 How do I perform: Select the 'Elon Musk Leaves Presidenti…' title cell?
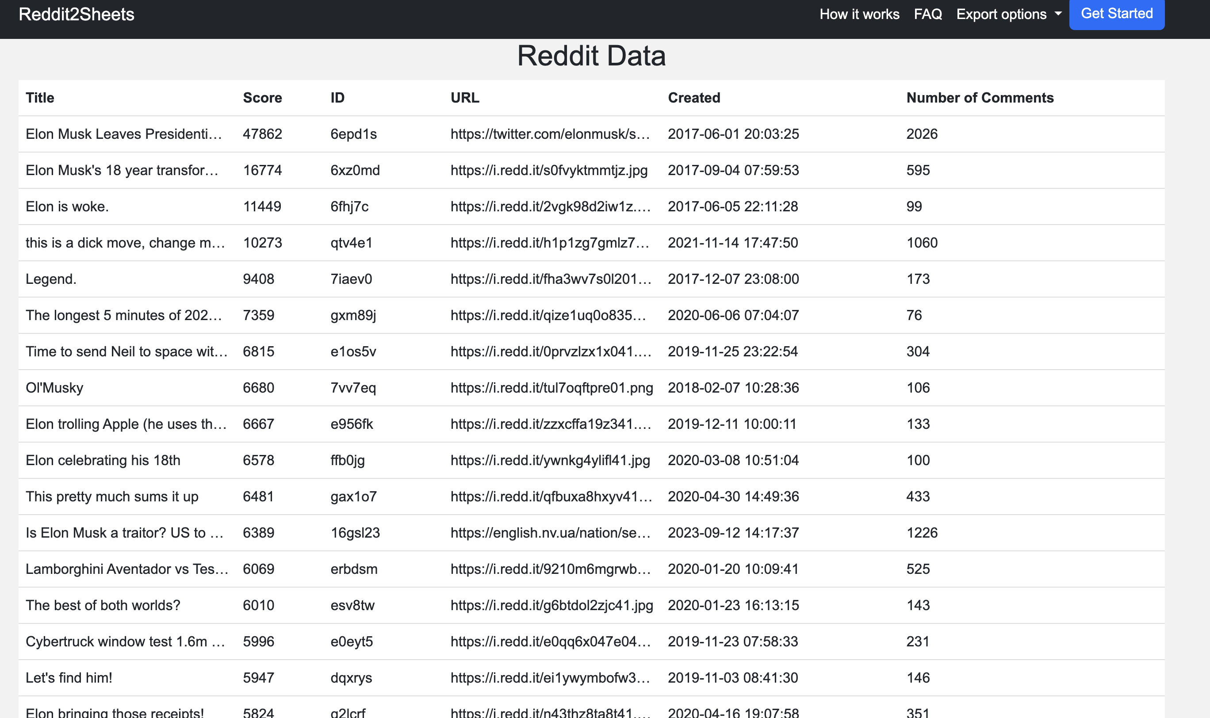(x=124, y=134)
